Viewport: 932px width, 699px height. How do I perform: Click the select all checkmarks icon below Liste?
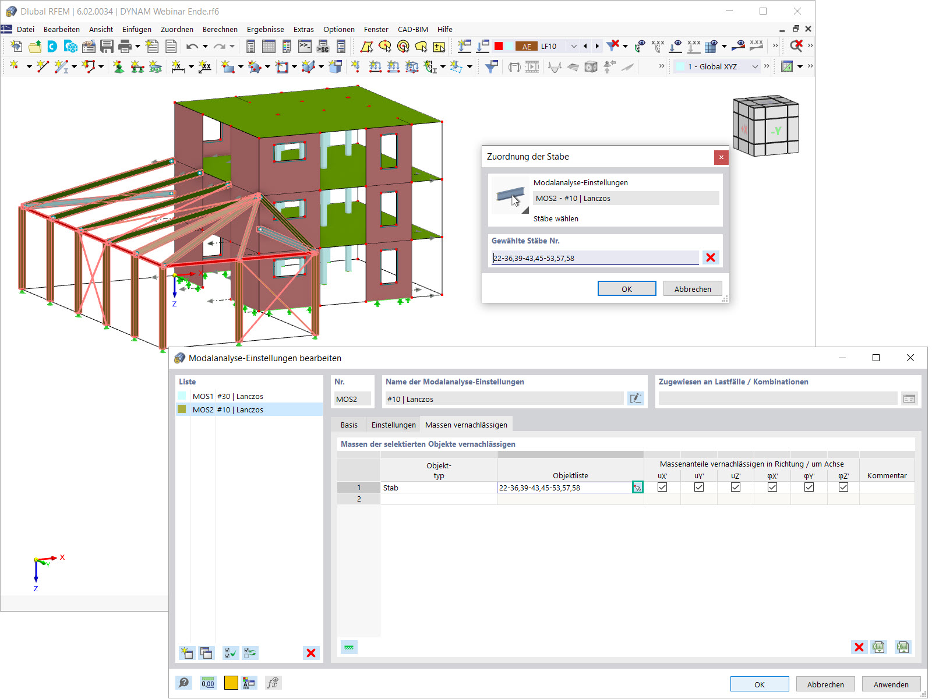coord(230,653)
